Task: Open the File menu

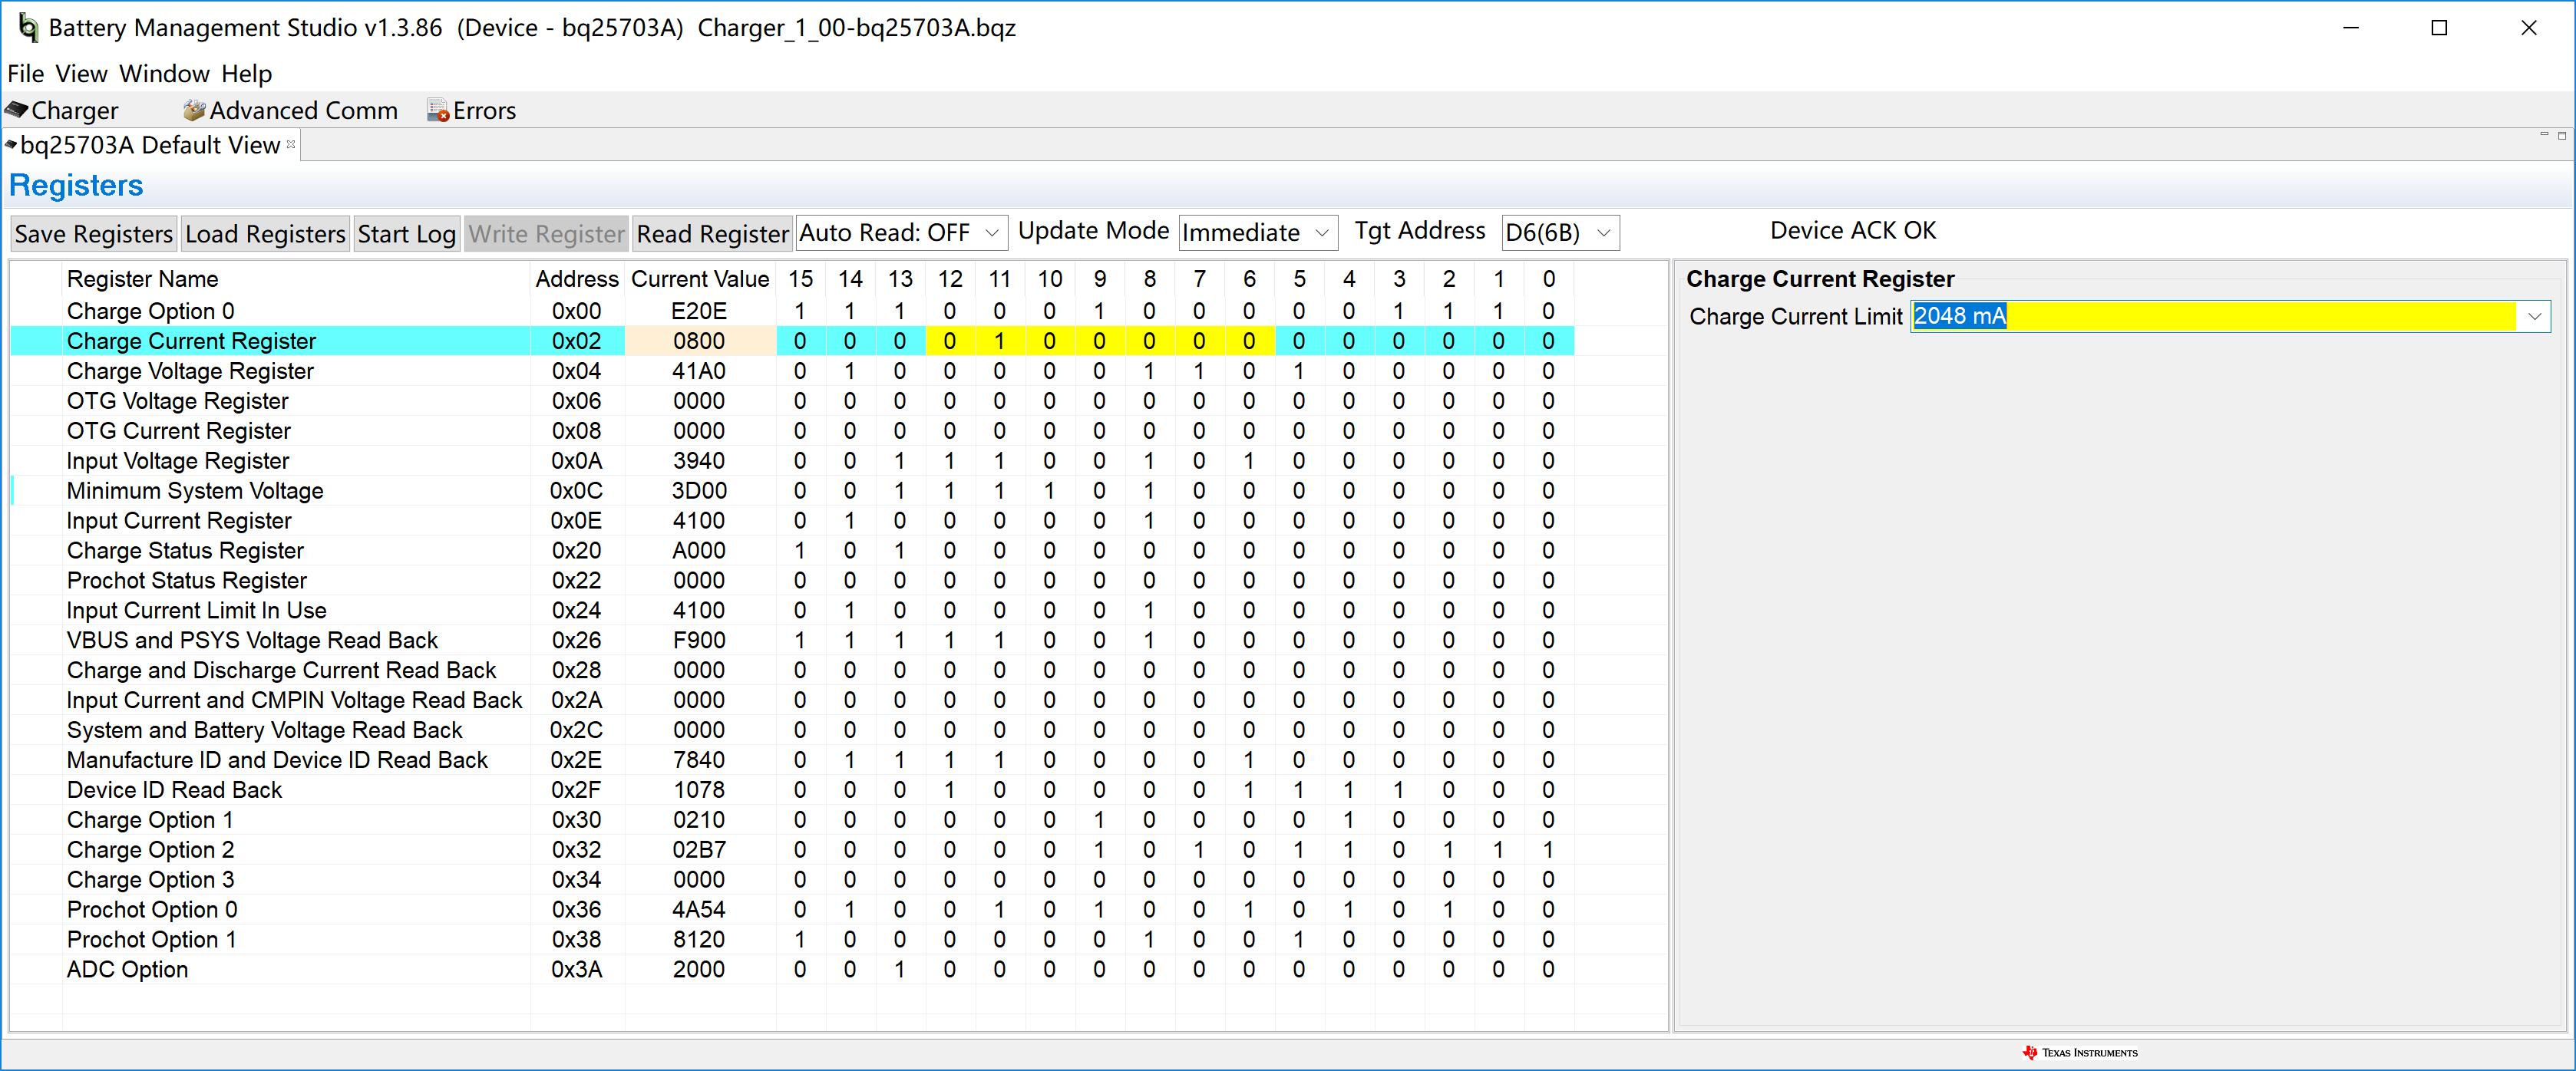Action: pos(26,74)
